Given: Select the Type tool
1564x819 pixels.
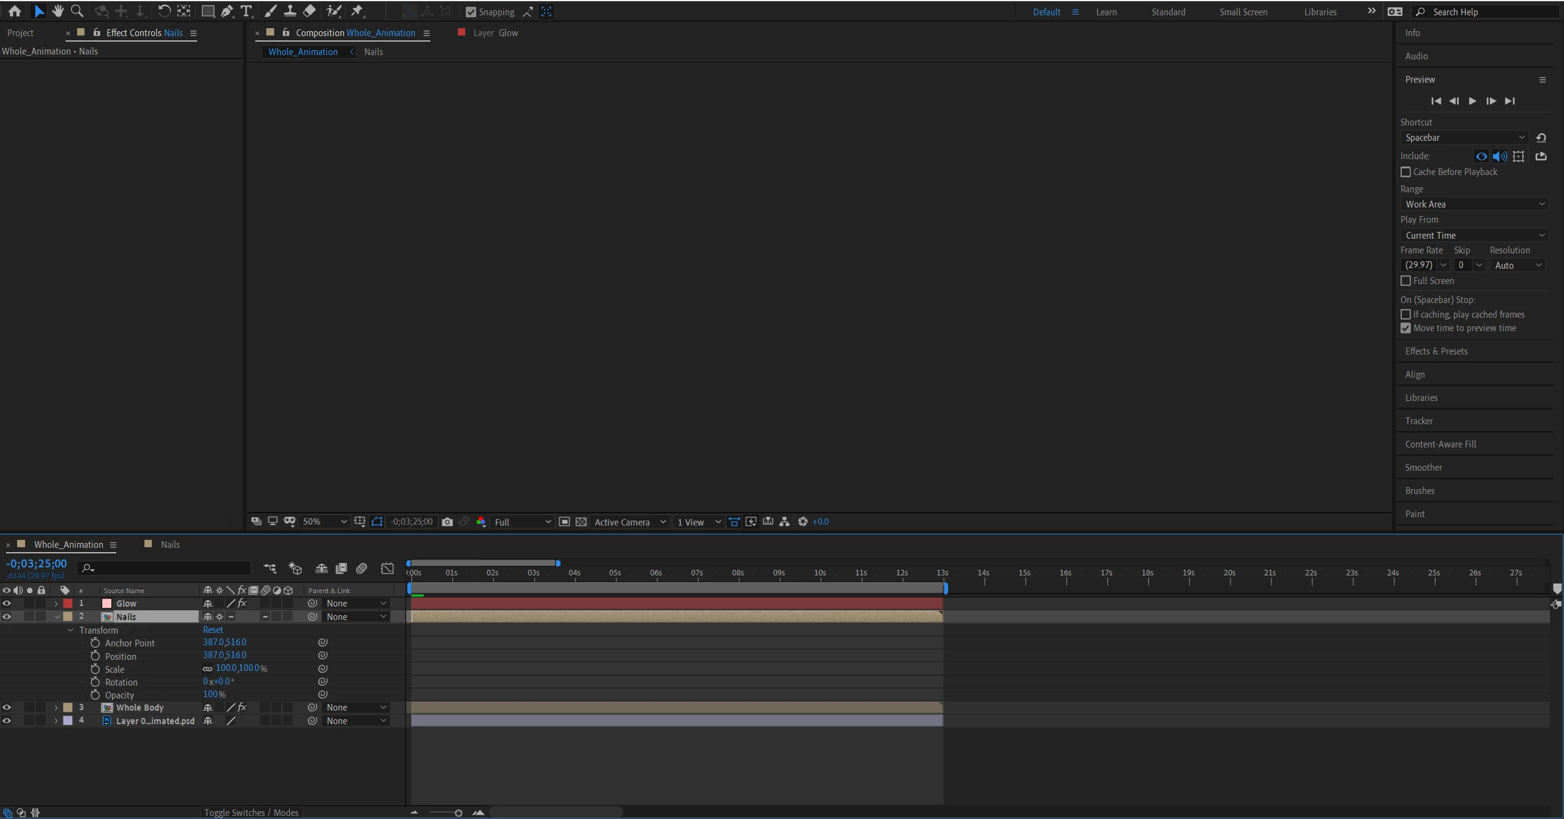Looking at the screenshot, I should pyautogui.click(x=246, y=11).
